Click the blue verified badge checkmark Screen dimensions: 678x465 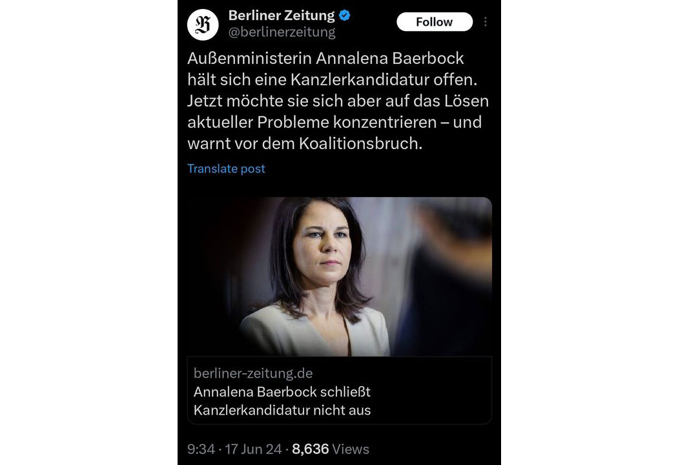point(345,15)
